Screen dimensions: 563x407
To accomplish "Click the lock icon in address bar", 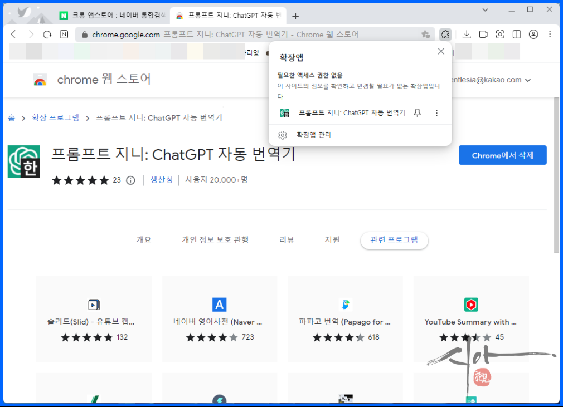I will click(x=85, y=35).
